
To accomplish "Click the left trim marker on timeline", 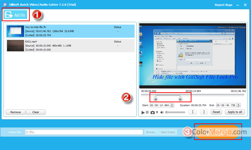I will [155, 98].
